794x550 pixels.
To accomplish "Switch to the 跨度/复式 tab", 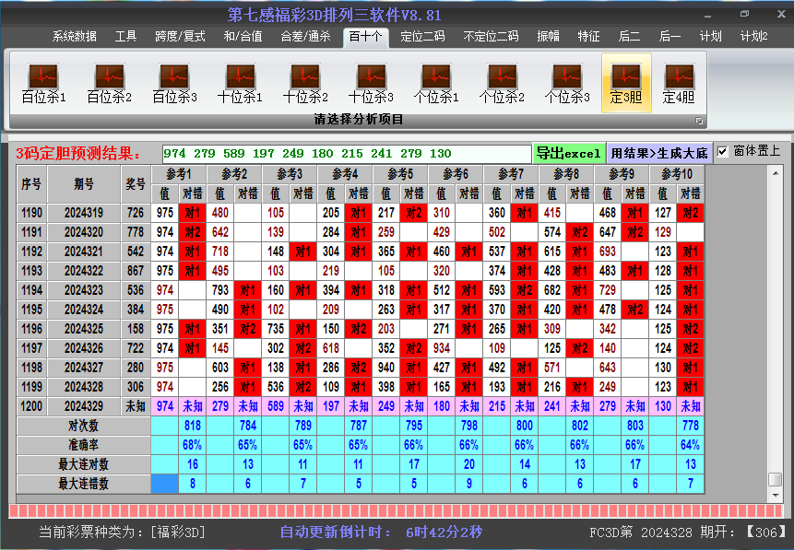I will coord(180,37).
